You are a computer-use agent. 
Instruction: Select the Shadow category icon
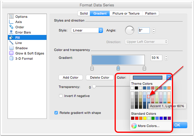click(11, 48)
